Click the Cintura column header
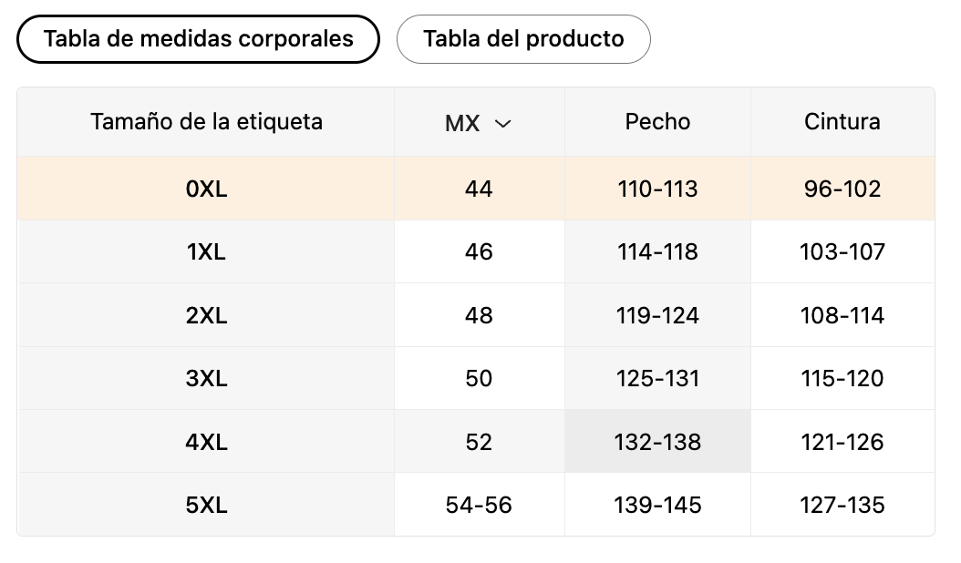The height and width of the screenshot is (563, 961). [x=842, y=122]
